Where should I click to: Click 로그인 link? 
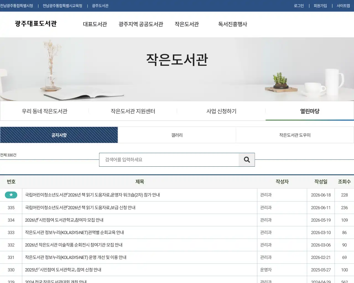click(299, 6)
